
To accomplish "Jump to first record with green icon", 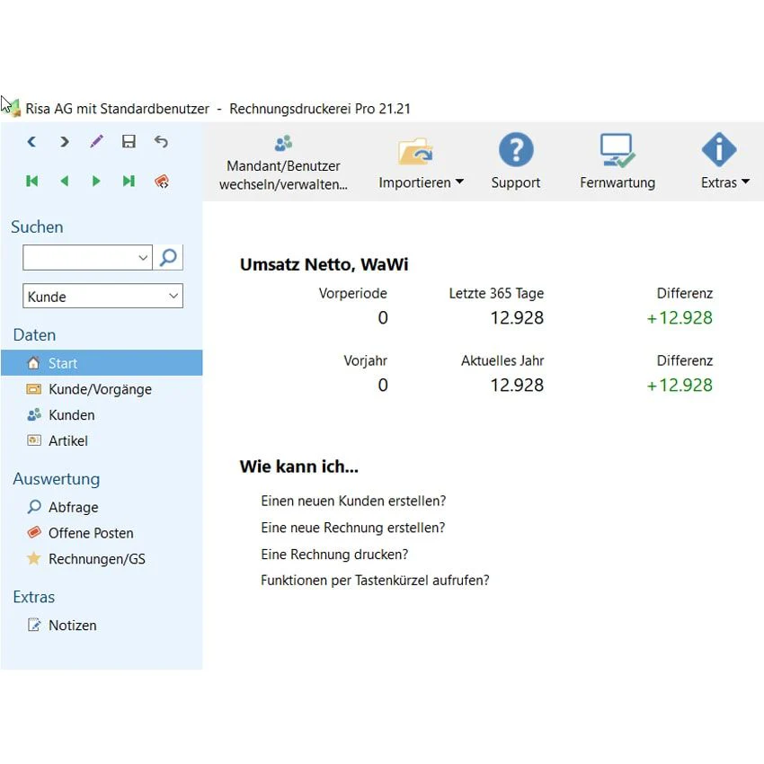I will [31, 182].
